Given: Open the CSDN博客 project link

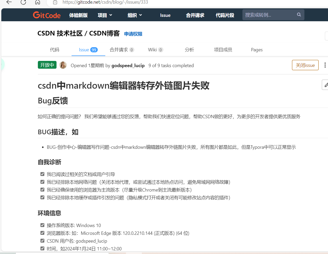Looking at the screenshot, I should (104, 33).
